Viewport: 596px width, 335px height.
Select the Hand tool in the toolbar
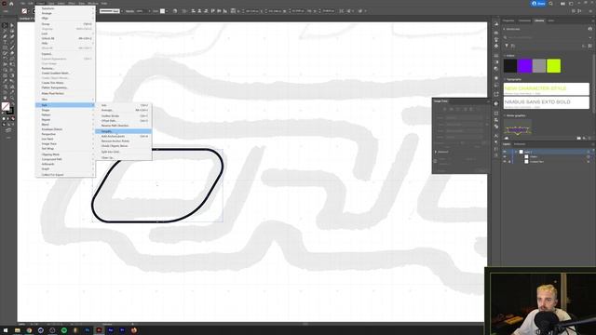click(5, 98)
